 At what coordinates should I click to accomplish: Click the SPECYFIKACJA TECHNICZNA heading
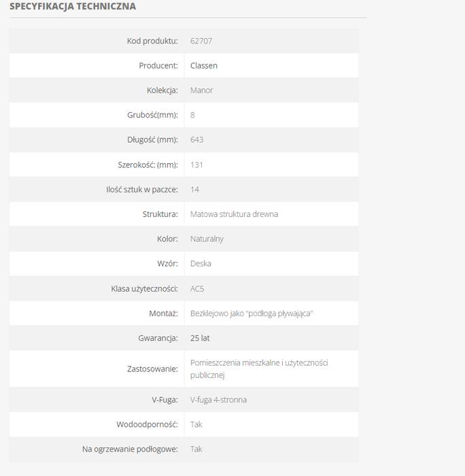tap(73, 6)
